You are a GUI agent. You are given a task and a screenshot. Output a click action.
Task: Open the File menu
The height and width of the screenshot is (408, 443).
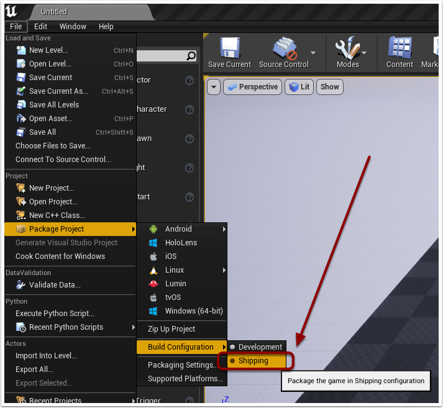[x=16, y=27]
